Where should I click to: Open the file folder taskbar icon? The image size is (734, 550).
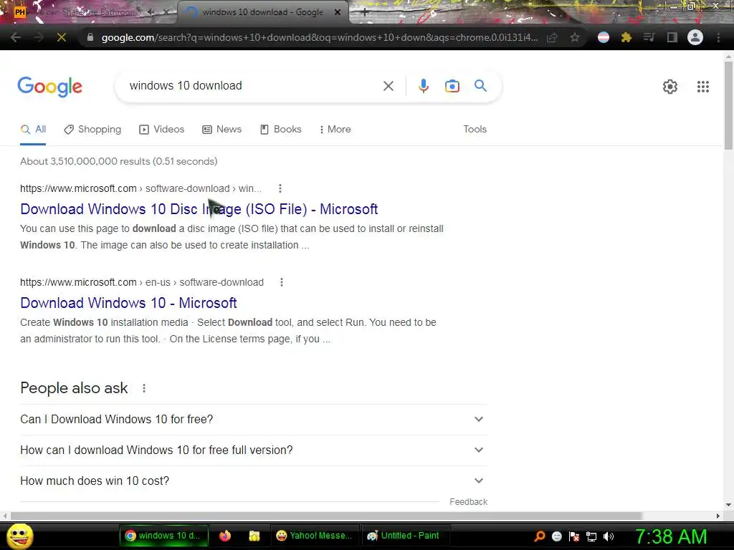coord(254,536)
